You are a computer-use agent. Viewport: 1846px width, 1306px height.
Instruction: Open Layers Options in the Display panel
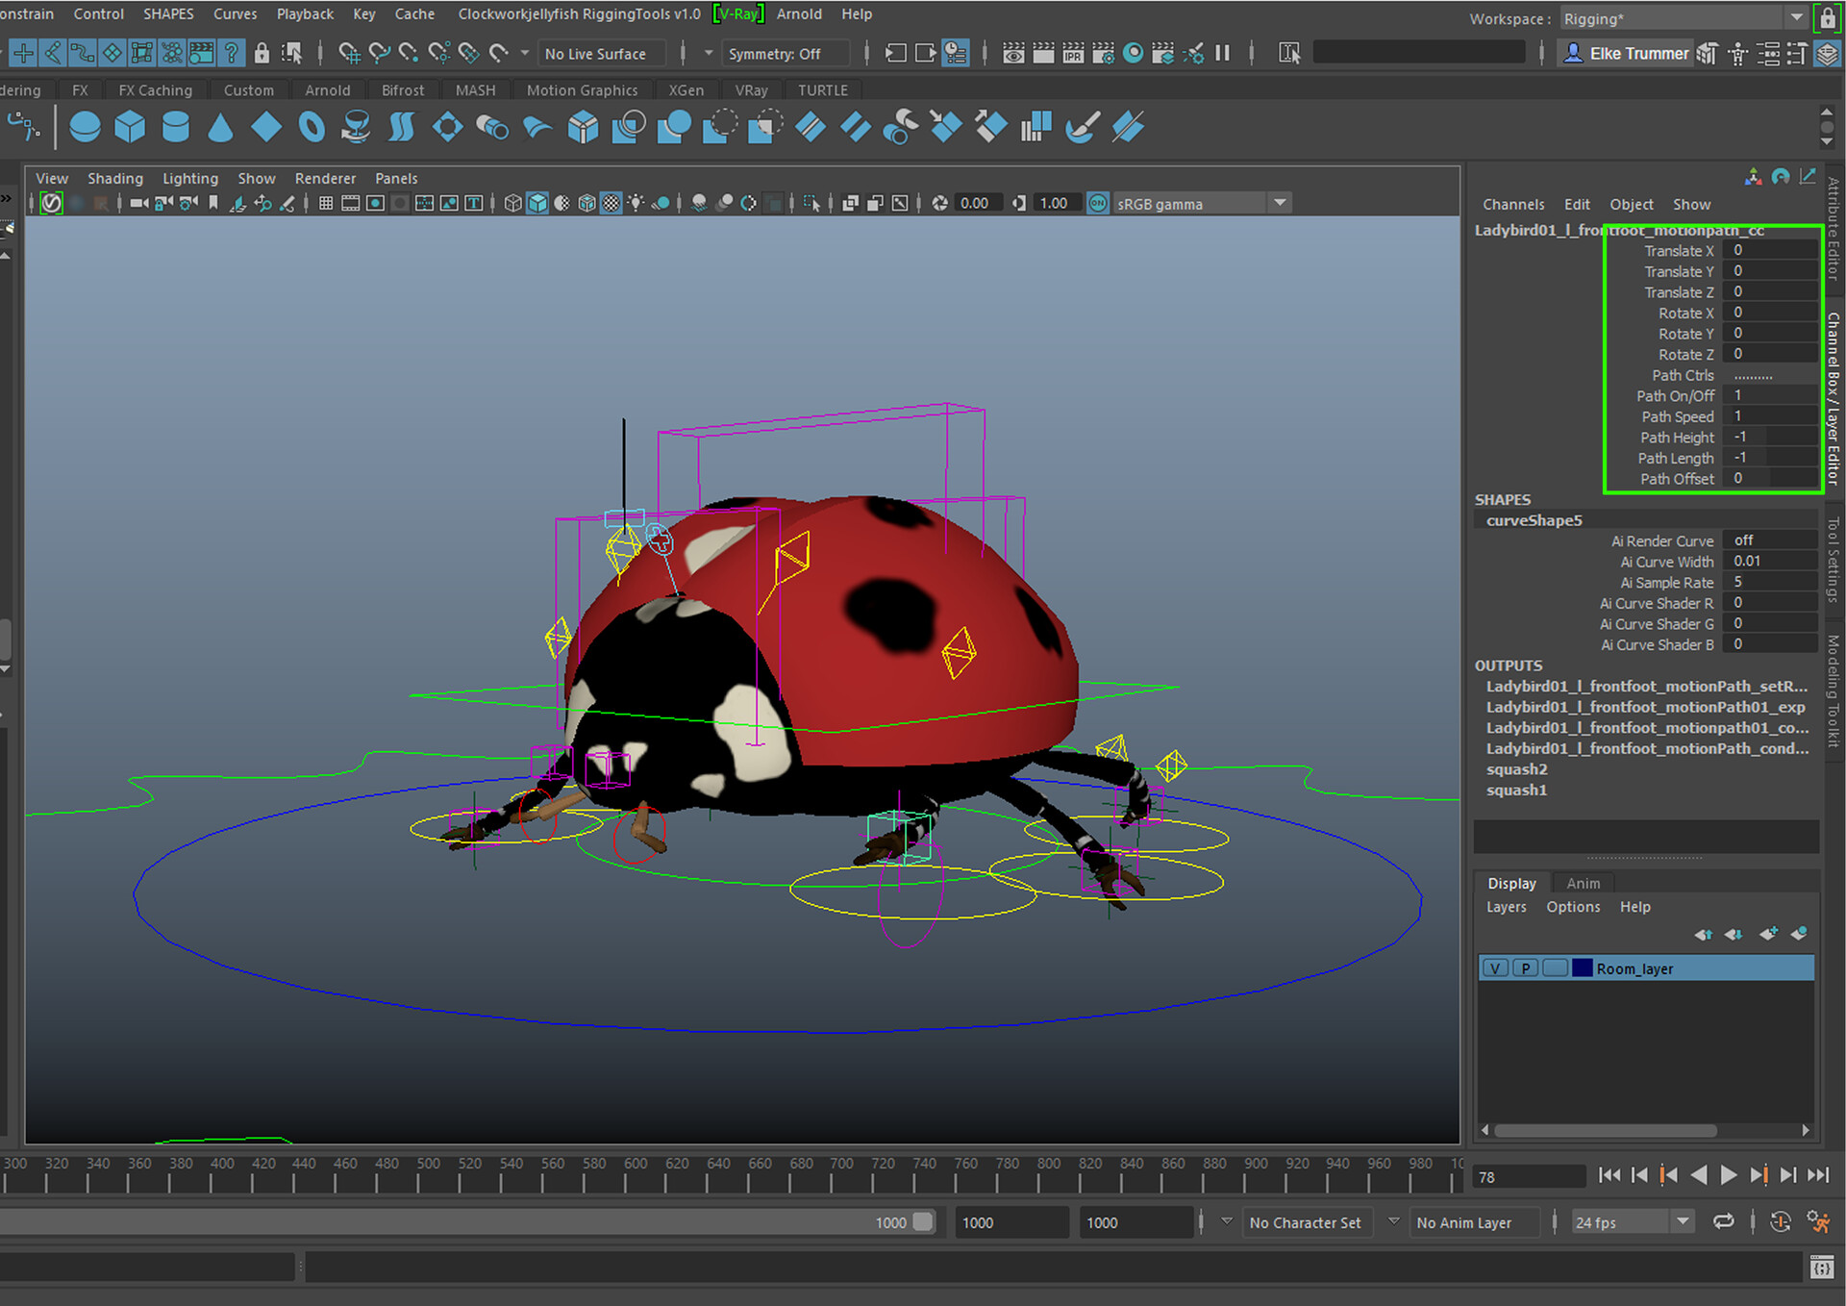click(x=1573, y=906)
